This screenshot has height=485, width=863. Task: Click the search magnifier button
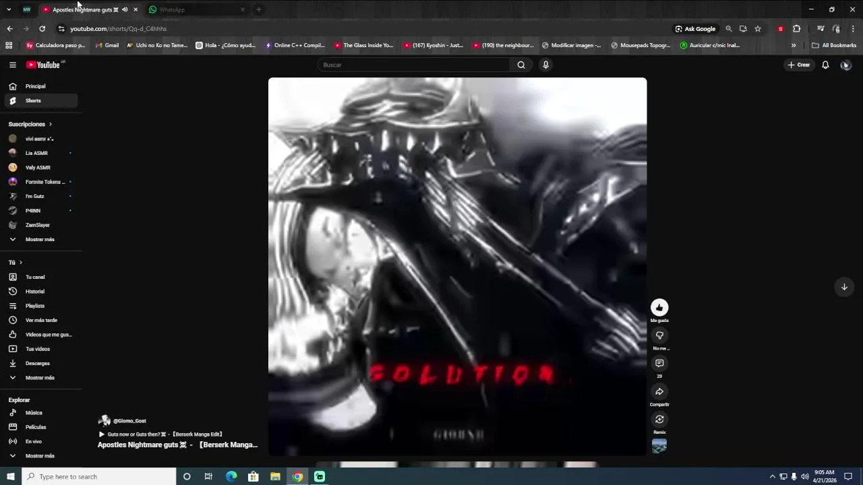(521, 65)
